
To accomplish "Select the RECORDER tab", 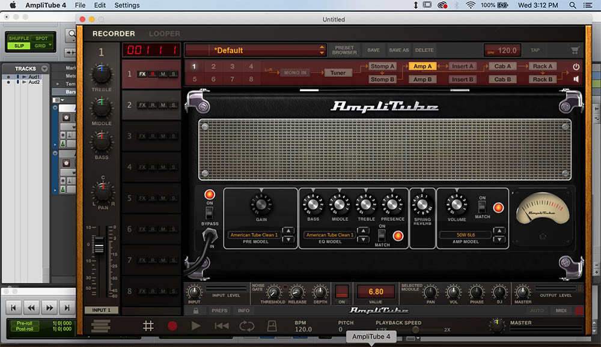I will 114,34.
